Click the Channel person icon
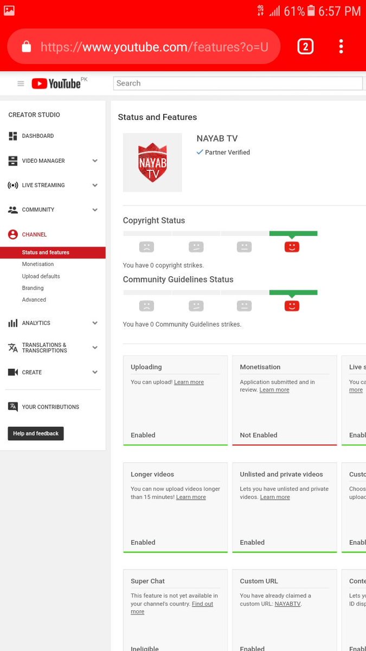Viewport: 366px width, 651px height. (13, 234)
